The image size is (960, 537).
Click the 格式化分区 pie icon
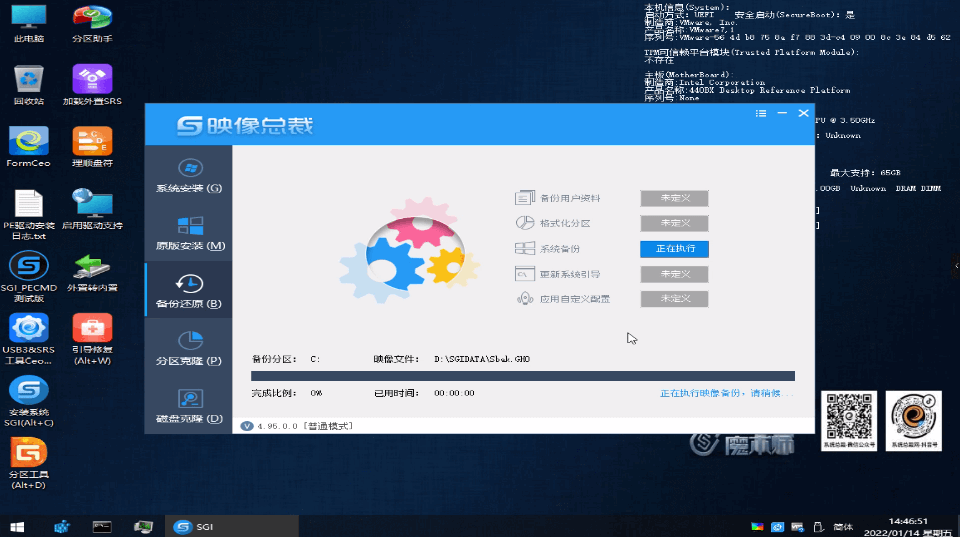click(525, 223)
